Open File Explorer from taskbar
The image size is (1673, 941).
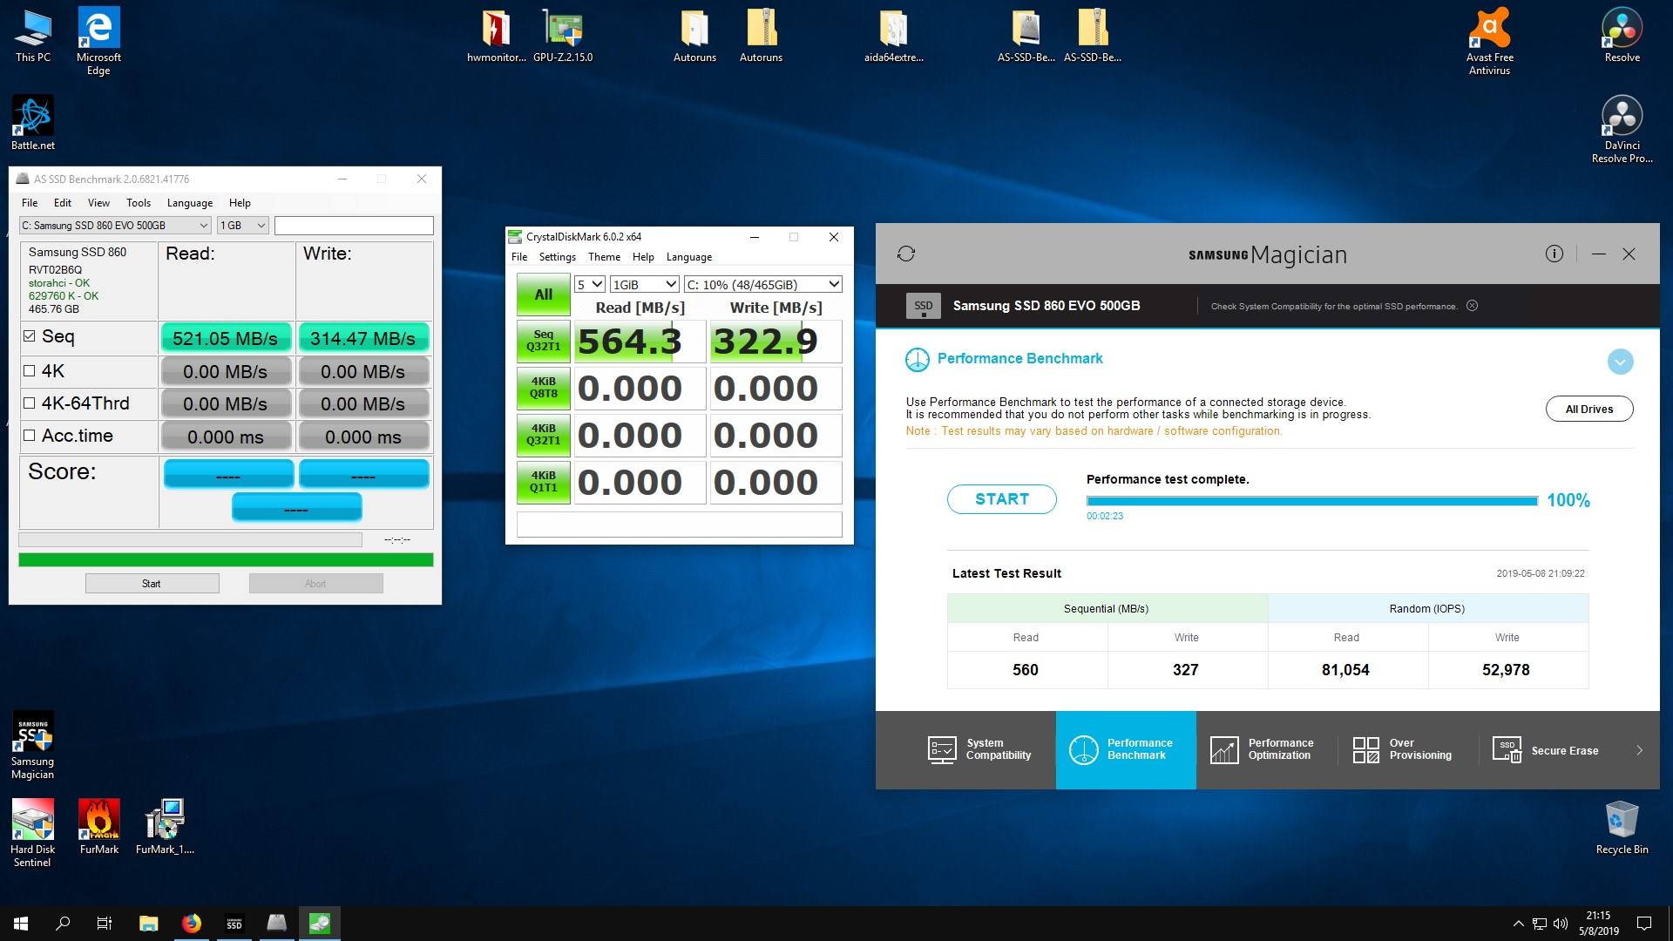(x=148, y=924)
